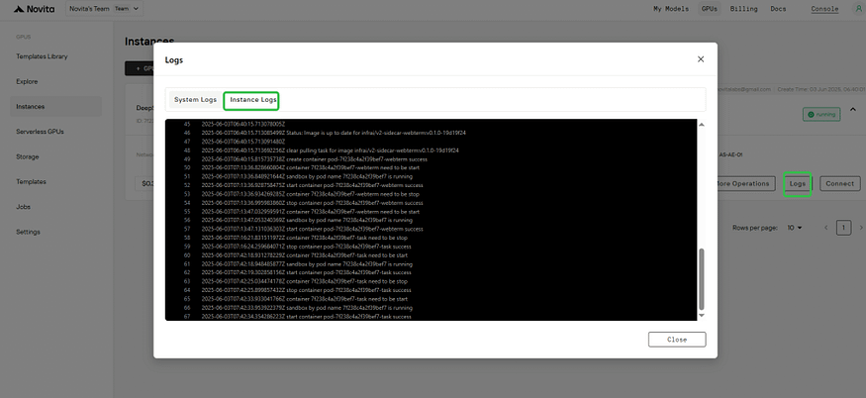The image size is (866, 398).
Task: Select the Instance Logs tab
Action: (251, 101)
